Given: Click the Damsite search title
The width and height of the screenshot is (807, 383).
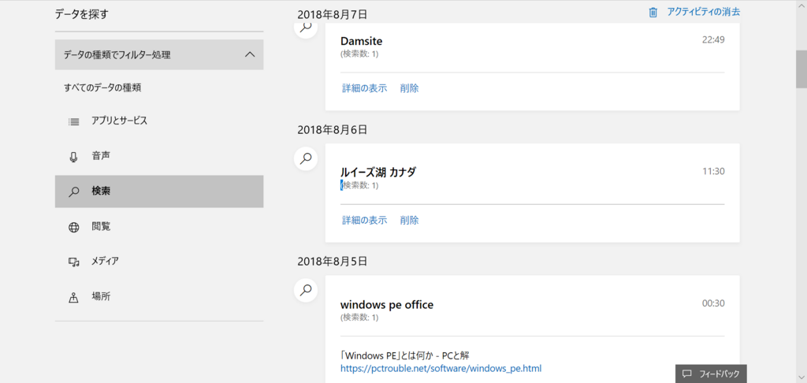Looking at the screenshot, I should point(361,41).
